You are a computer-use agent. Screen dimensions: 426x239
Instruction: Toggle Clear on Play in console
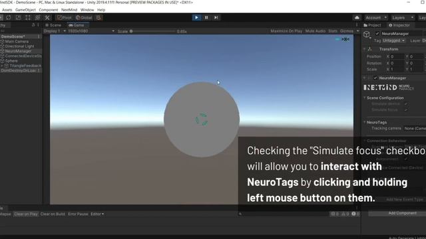pyautogui.click(x=26, y=214)
